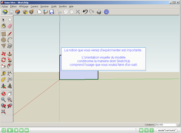The height and width of the screenshot is (133, 181).
Task: Click the Print icon in toolbar
Action: point(99,12)
